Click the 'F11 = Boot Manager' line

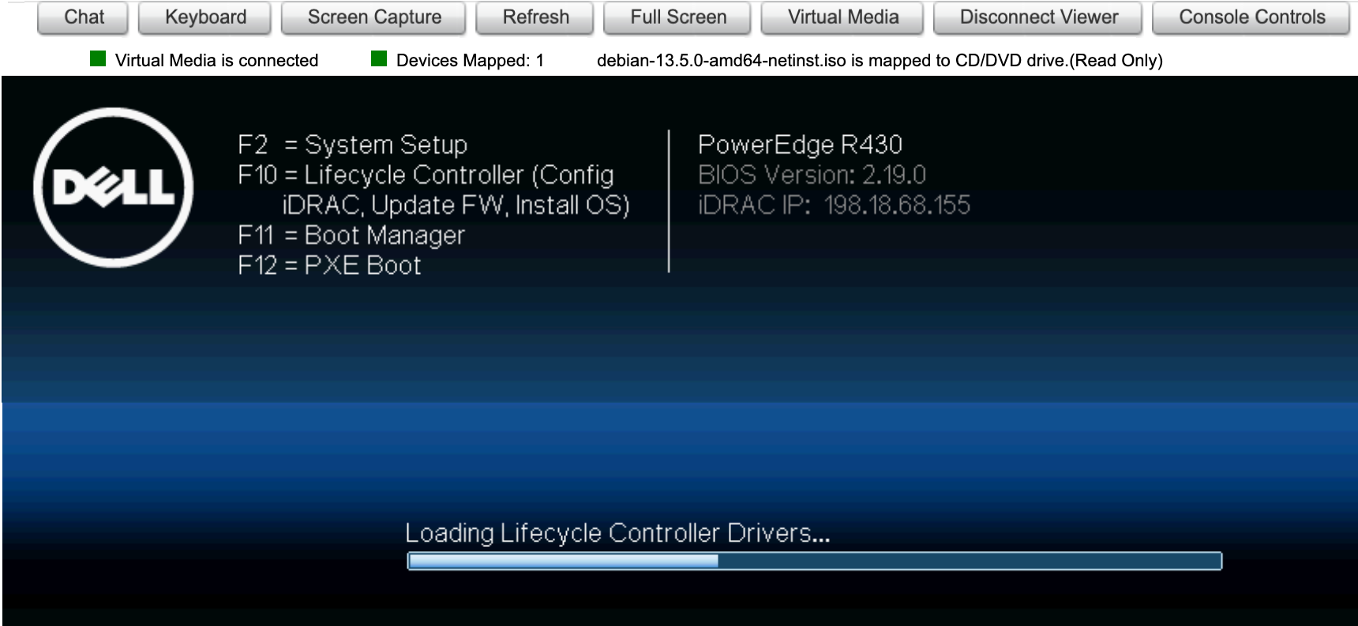pyautogui.click(x=351, y=235)
